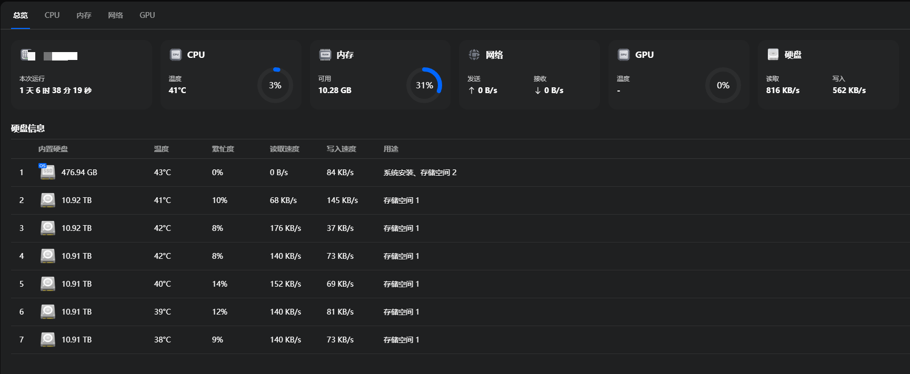910x374 pixels.
Task: Click the 温度 column header in disk table
Action: [x=162, y=149]
